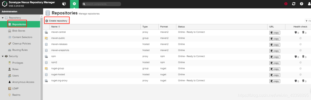The image size is (311, 100).
Task: Sort by the Status column header
Action: (x=222, y=27)
